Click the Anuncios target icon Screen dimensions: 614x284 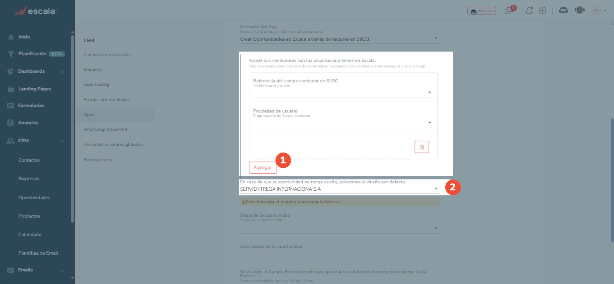coord(10,122)
